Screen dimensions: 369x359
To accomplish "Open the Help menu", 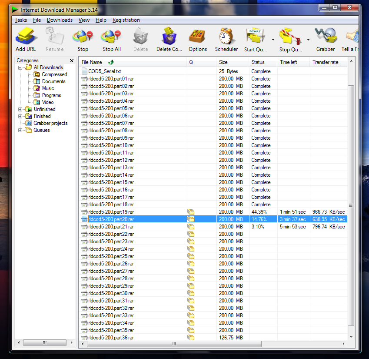I will click(101, 20).
